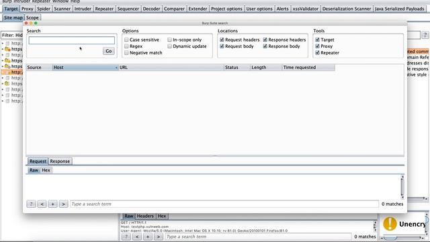Screen dimensions: 430x242
Task: Select the Site map sub-tab
Action: [x=13, y=17]
